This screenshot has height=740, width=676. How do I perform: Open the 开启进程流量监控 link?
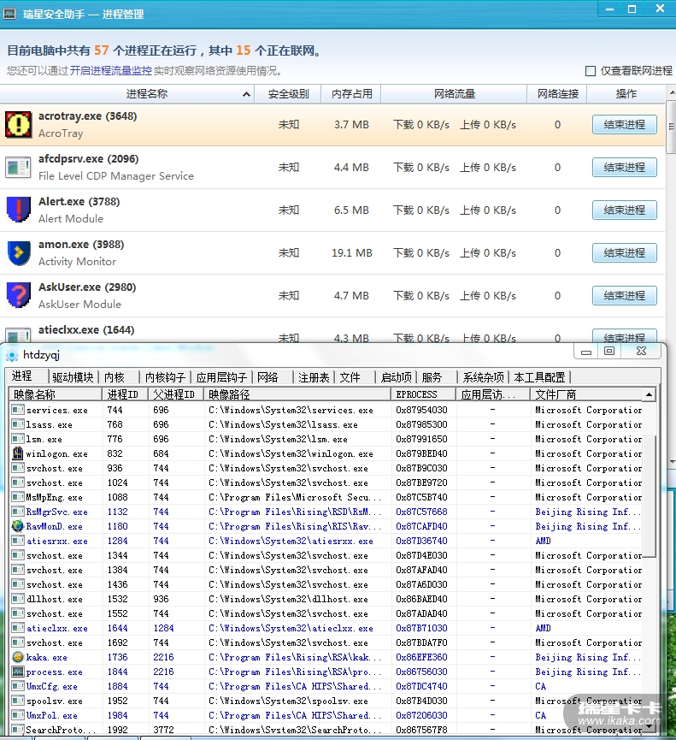tap(111, 71)
